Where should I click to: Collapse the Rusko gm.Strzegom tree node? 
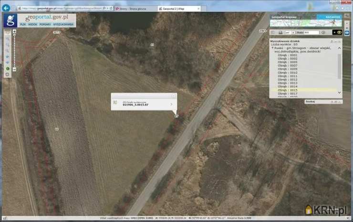pyautogui.click(x=272, y=48)
